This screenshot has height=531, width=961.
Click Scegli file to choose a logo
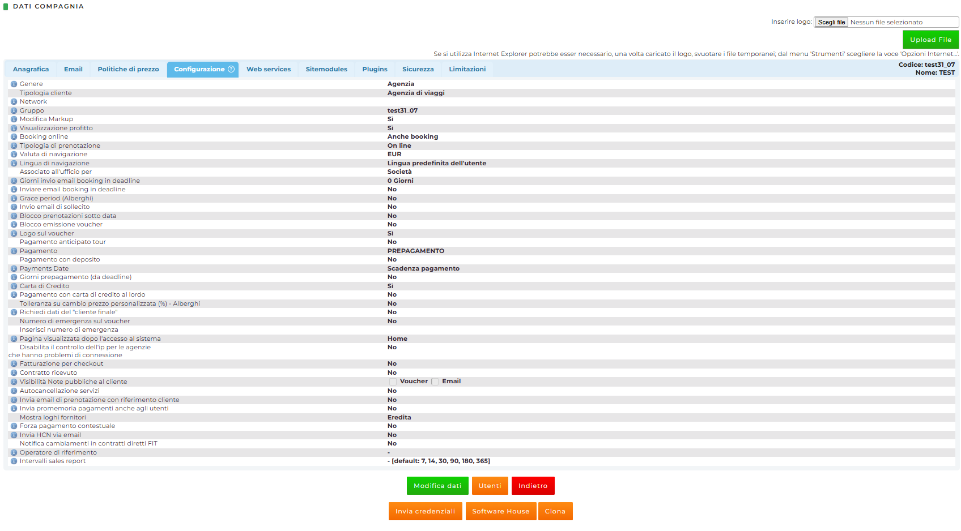(x=831, y=23)
